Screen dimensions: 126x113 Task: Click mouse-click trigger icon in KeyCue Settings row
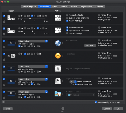(11, 69)
